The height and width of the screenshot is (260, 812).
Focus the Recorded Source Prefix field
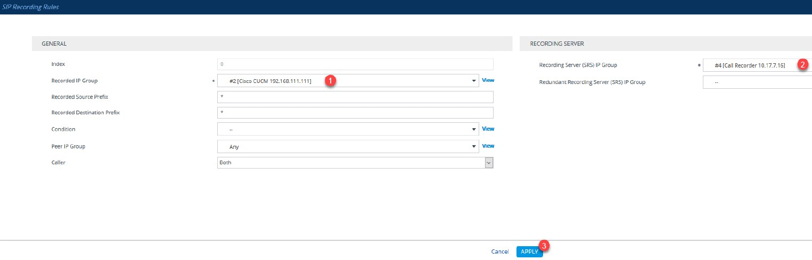tap(355, 97)
